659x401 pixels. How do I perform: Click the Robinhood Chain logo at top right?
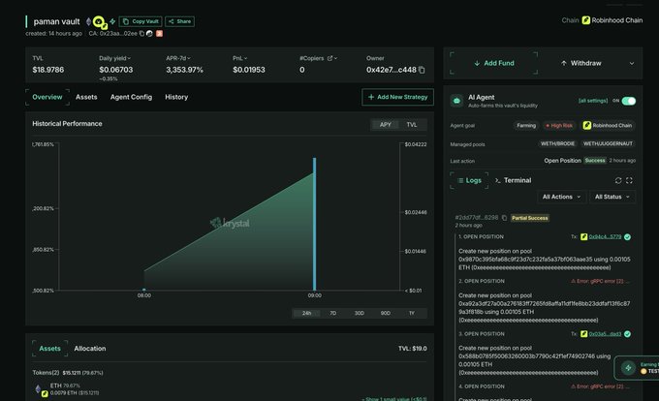[586, 20]
